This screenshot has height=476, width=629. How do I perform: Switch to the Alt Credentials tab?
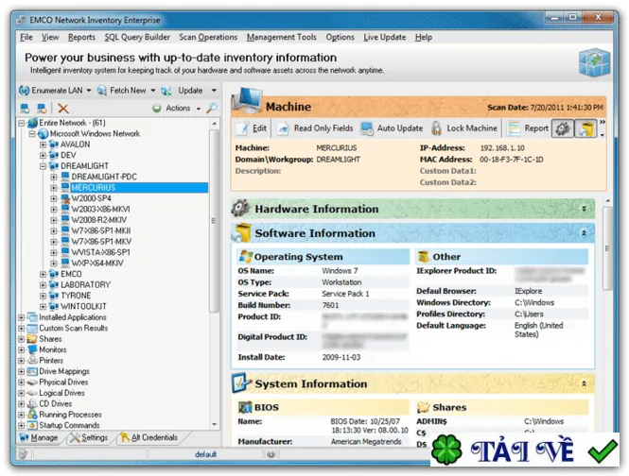point(149,437)
